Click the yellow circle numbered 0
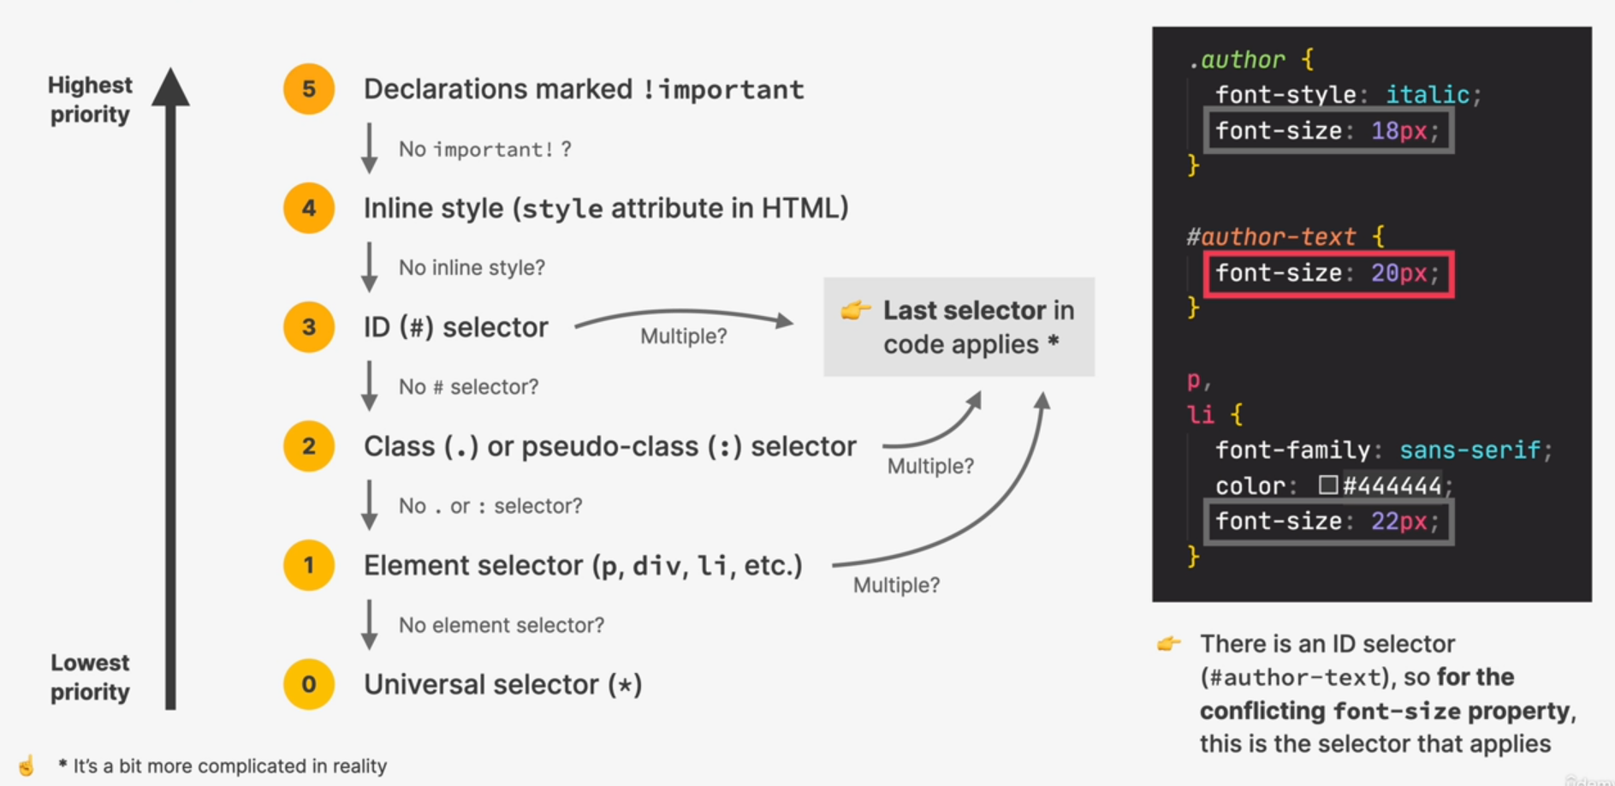 tap(309, 684)
